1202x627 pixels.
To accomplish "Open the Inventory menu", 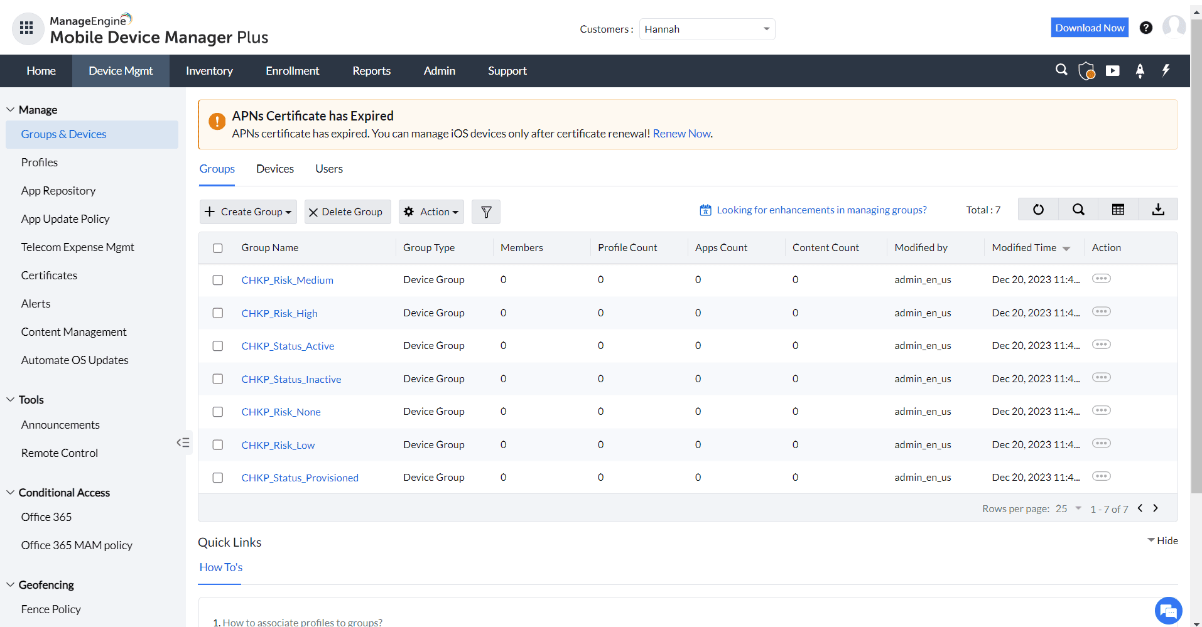I will 209,71.
